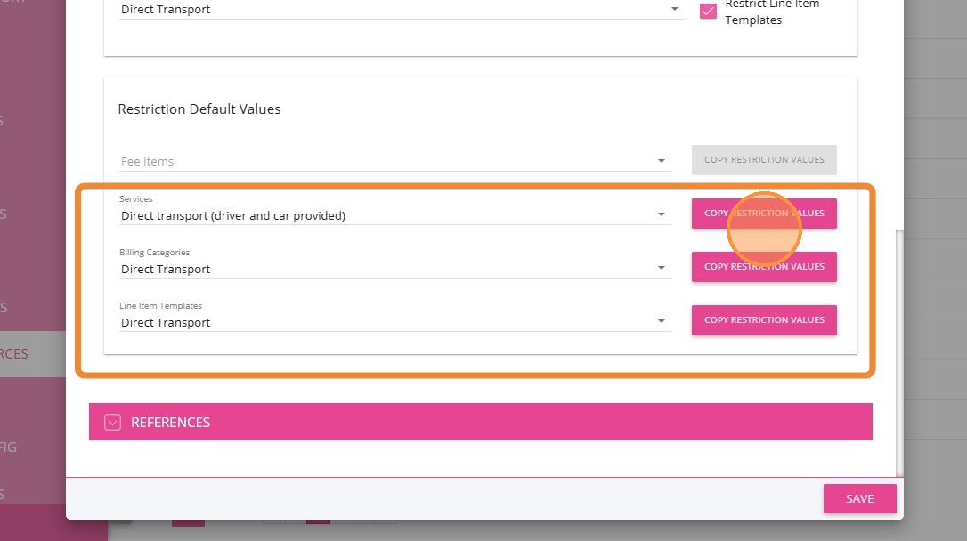Click the dialog's vertical scrollbar
Viewport: 967px width, 541px height.
coord(898,347)
